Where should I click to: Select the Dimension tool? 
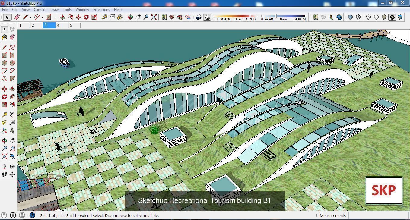pyautogui.click(x=12, y=115)
